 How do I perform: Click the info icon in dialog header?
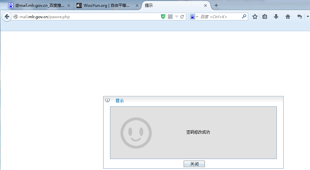pyautogui.click(x=107, y=100)
